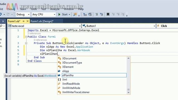Collapse the Button1_Click Sub region

click(26, 43)
